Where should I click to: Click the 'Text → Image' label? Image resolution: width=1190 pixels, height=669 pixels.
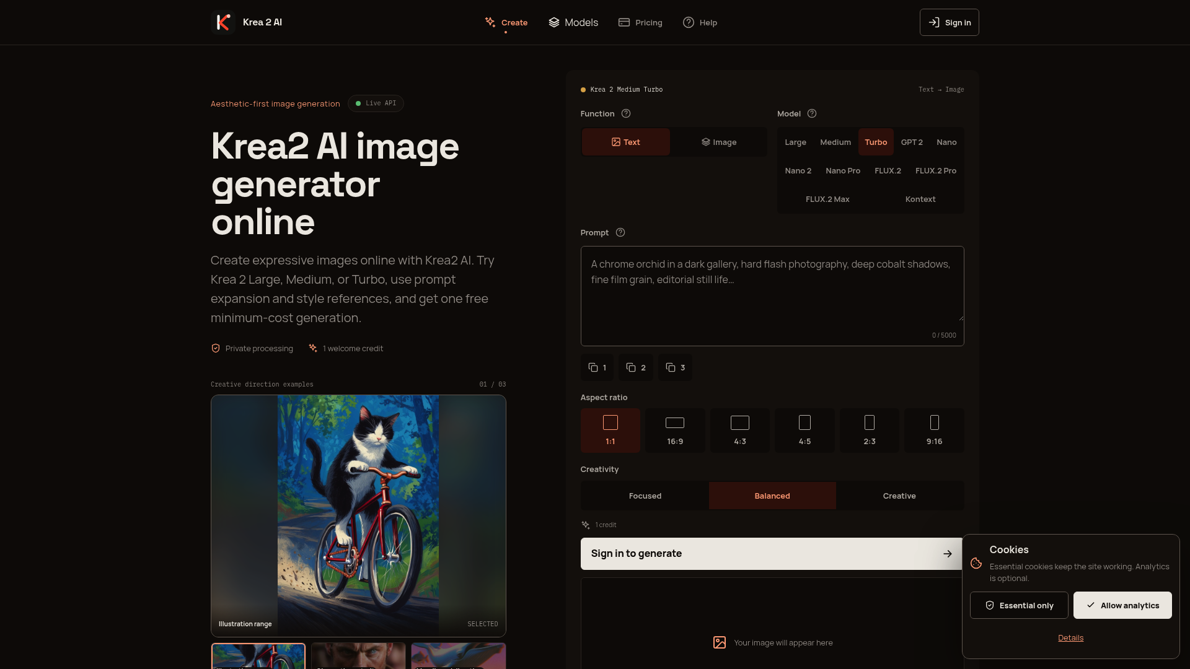[941, 89]
